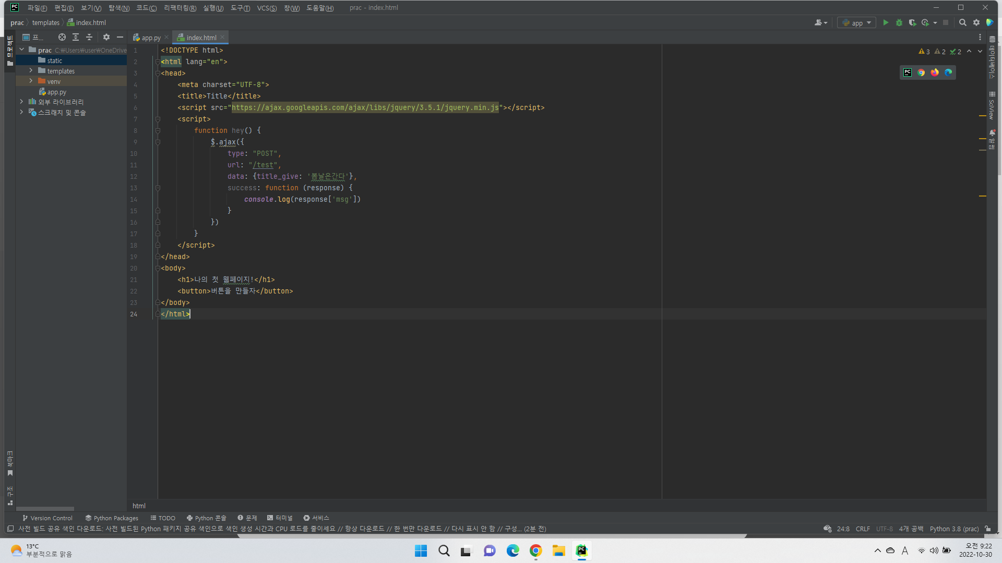
Task: Click the colorful JetBrains icon at toolbar end
Action: coord(989,22)
